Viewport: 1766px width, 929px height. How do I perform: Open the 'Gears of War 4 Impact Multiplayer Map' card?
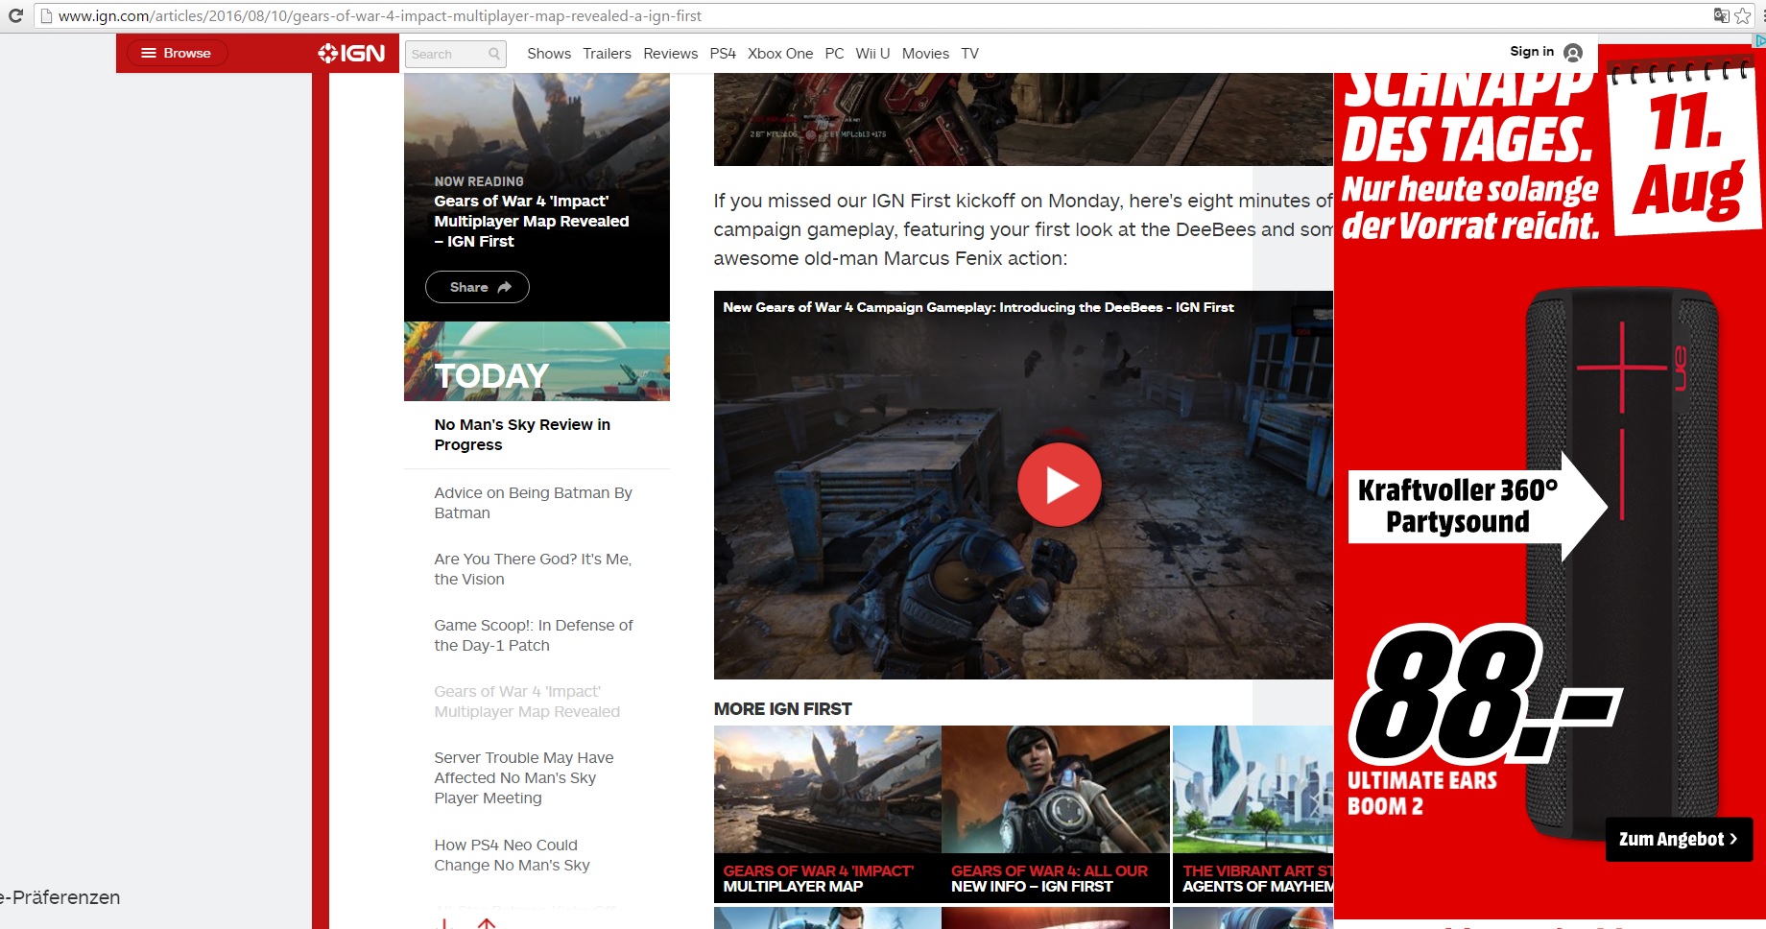click(x=827, y=814)
